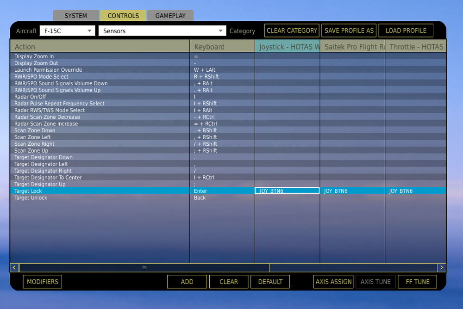Select the Joystick - HOTAS column header
The image size is (463, 309).
(288, 46)
